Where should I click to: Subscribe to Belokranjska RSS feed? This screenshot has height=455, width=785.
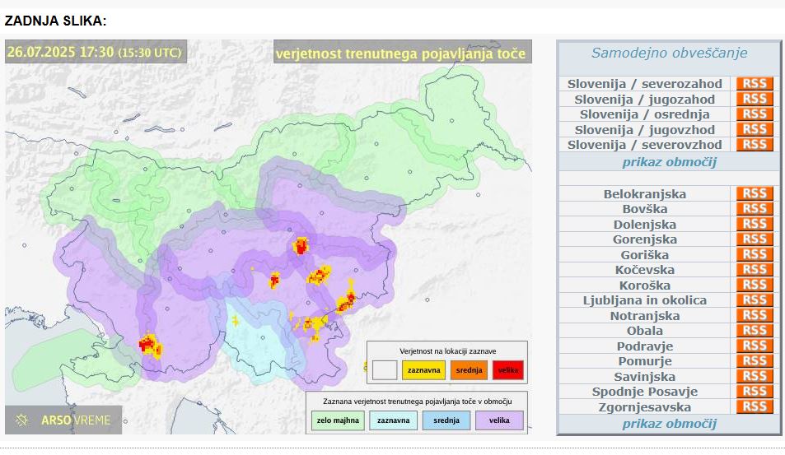(x=754, y=194)
